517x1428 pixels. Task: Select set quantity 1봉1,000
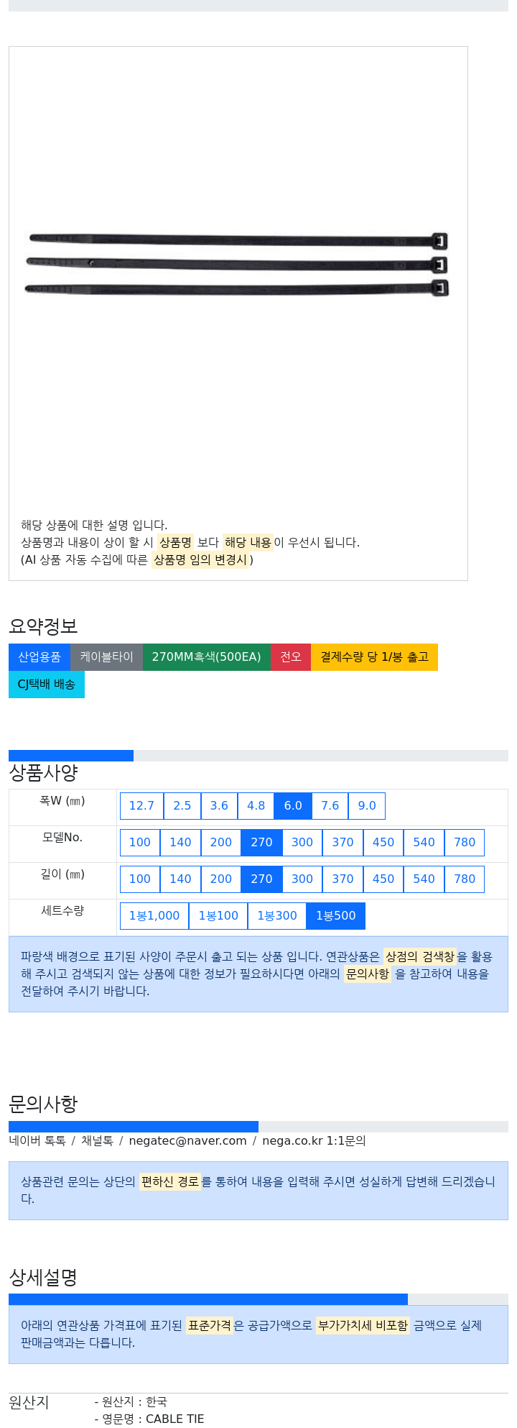pos(154,916)
